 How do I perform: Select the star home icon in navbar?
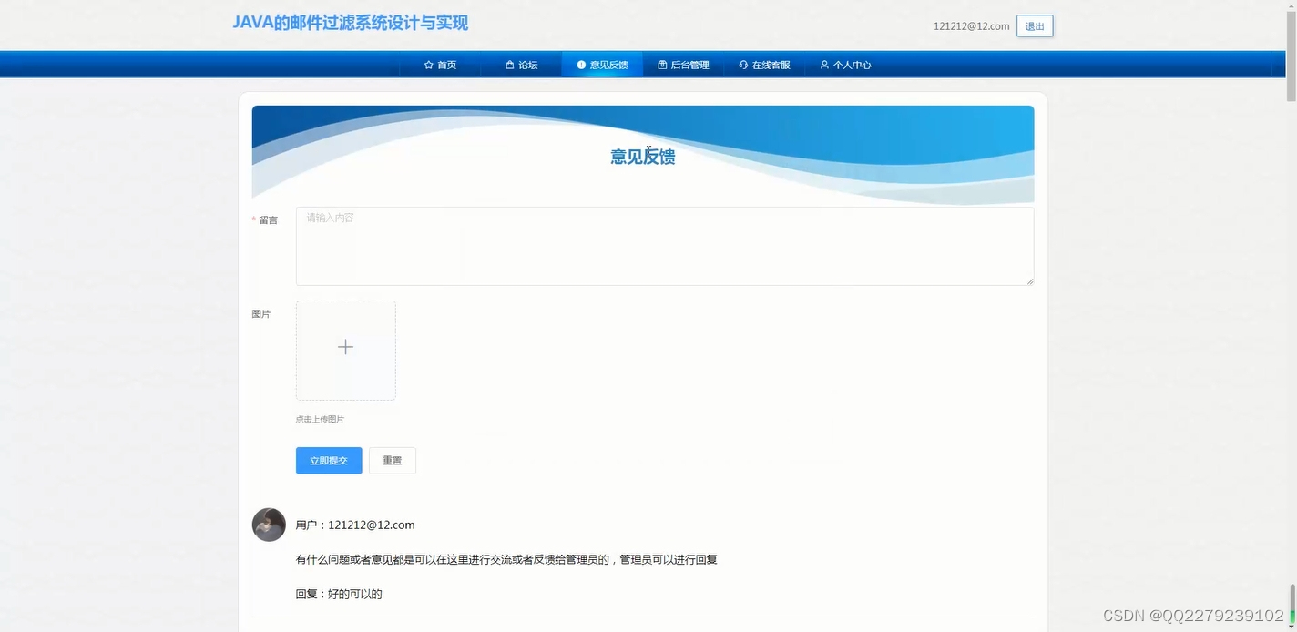click(x=427, y=64)
